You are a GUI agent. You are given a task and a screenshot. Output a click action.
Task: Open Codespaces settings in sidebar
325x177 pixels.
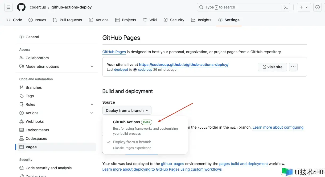click(x=36, y=138)
